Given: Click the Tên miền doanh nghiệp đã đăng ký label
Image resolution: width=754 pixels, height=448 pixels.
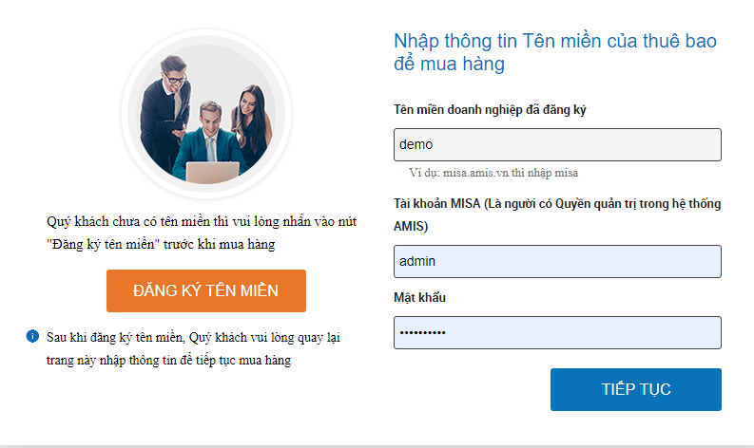Looking at the screenshot, I should [x=490, y=110].
